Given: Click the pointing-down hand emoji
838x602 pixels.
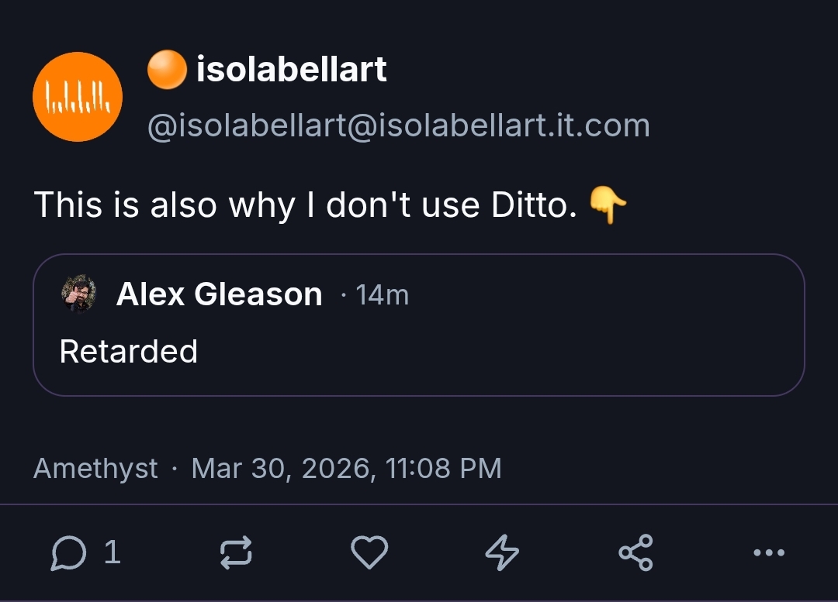Looking at the screenshot, I should tap(608, 206).
